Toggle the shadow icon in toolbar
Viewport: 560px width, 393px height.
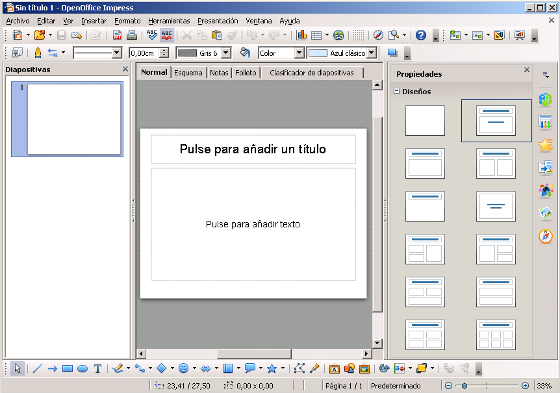click(392, 53)
